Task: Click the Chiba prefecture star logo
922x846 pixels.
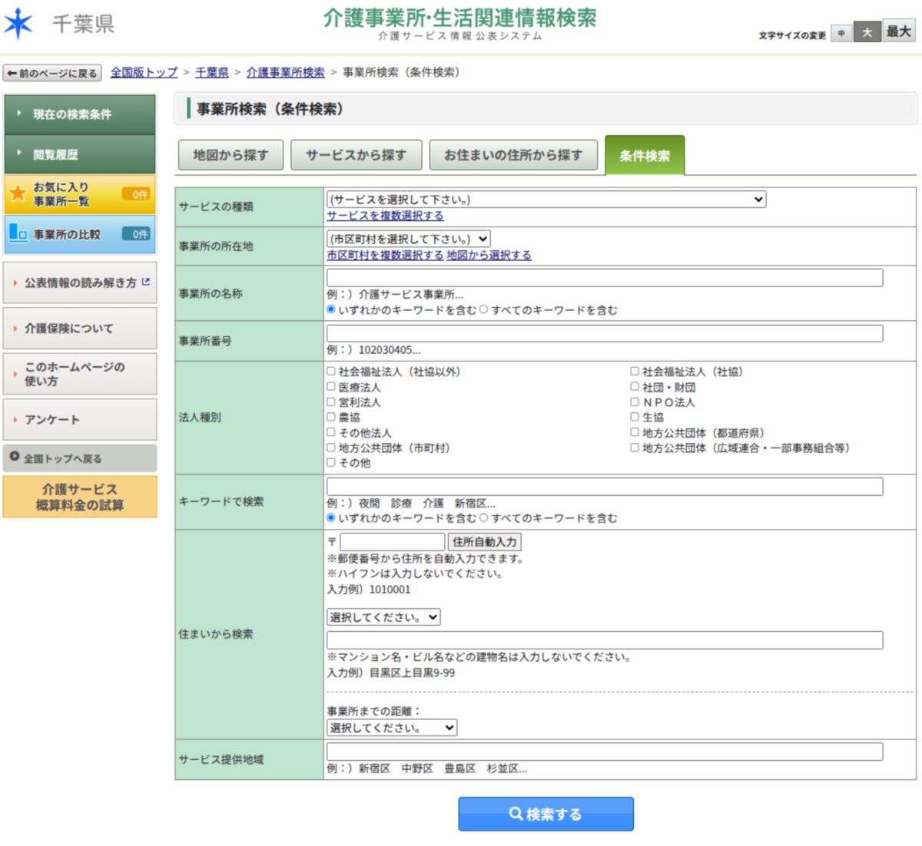Action: pyautogui.click(x=18, y=24)
